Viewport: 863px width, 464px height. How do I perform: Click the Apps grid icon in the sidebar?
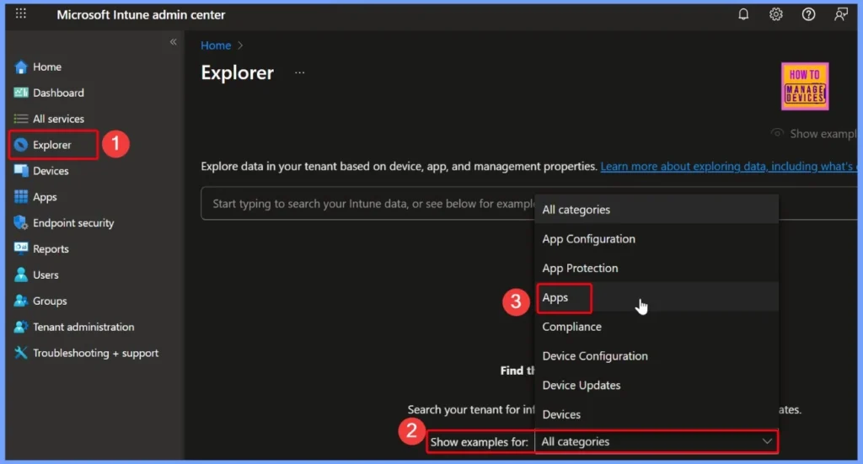(21, 197)
